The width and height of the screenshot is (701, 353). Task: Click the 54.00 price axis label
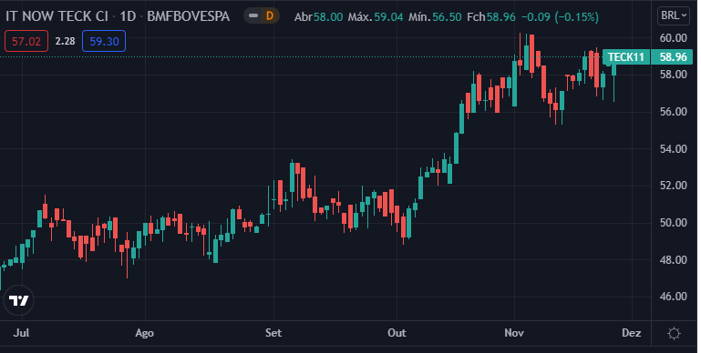tap(674, 148)
